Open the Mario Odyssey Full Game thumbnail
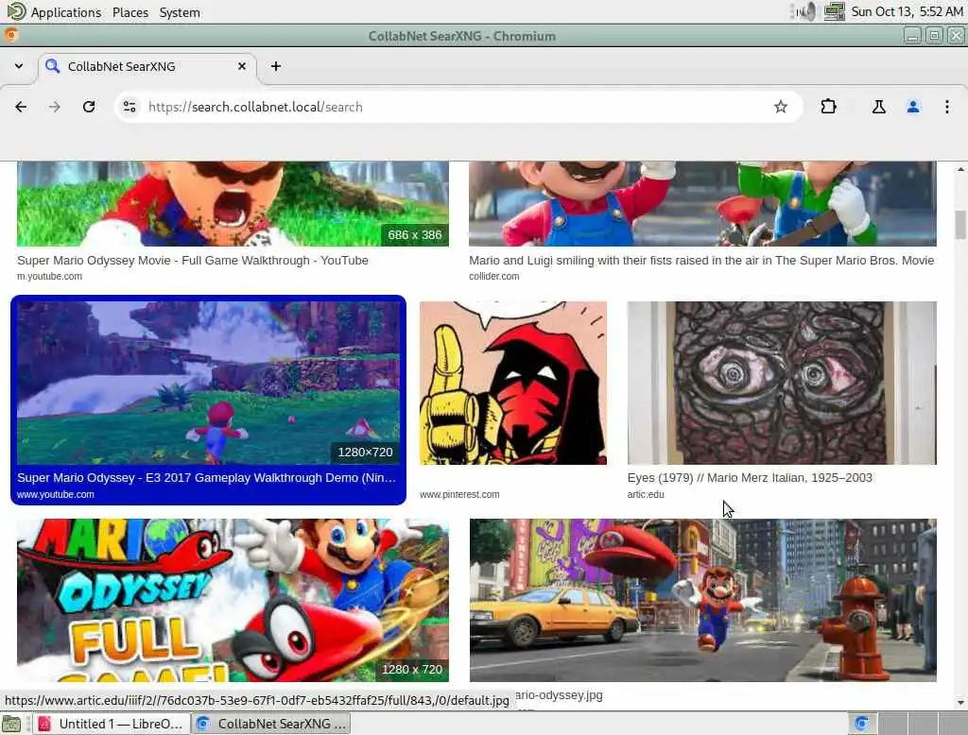This screenshot has width=968, height=735. pos(233,600)
